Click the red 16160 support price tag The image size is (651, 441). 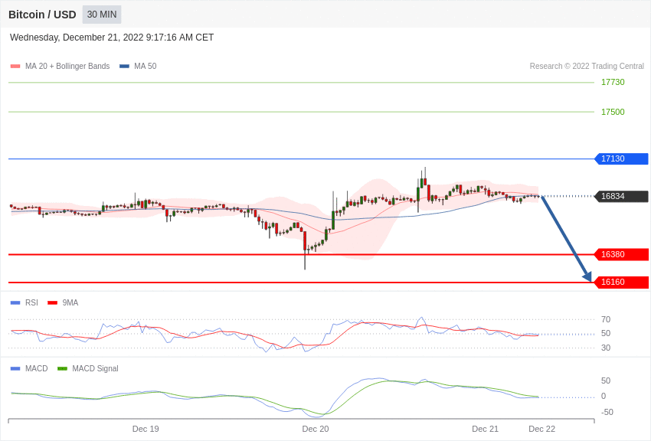(622, 282)
